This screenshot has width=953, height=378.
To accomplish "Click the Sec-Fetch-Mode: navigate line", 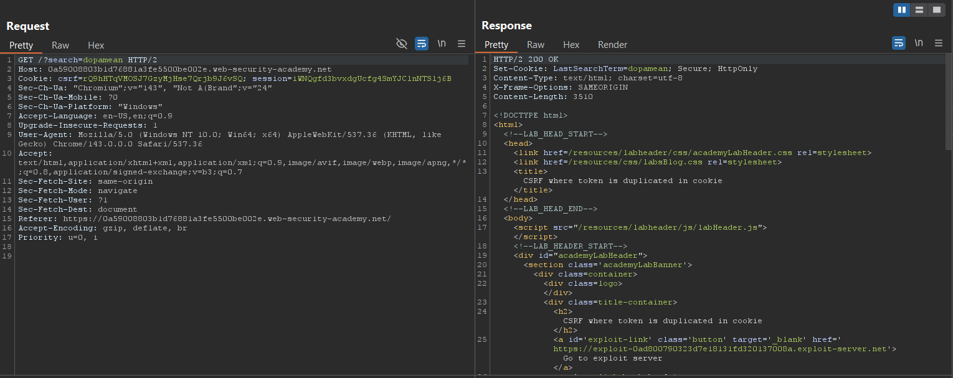I will (78, 191).
